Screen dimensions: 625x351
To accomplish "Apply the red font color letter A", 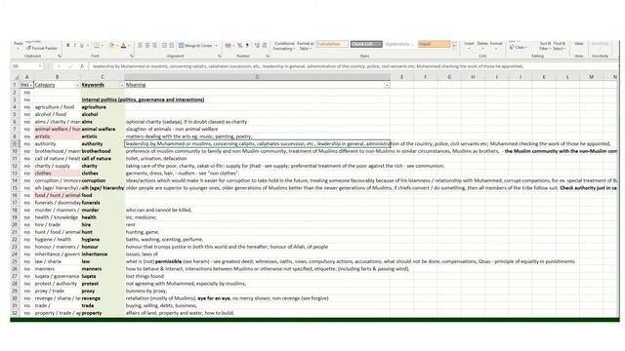I will 124,46.
